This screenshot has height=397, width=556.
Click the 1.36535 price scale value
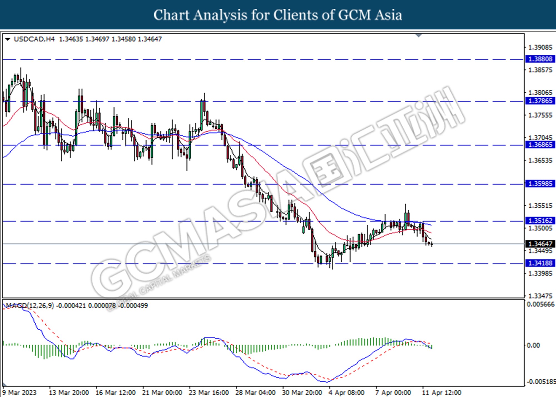540,160
